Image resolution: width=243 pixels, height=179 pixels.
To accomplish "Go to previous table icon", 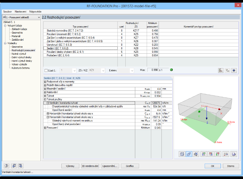I will (14, 166).
